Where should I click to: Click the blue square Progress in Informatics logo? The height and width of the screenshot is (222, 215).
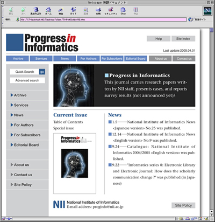point(15,43)
